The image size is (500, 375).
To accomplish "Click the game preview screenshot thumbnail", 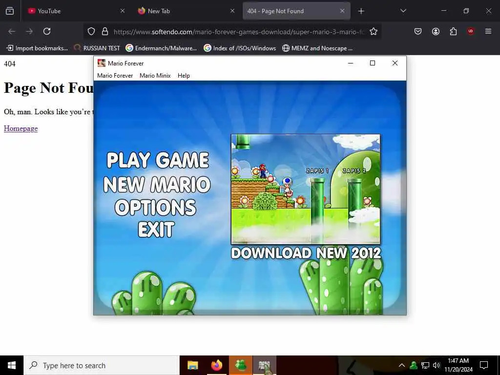I will point(306,189).
